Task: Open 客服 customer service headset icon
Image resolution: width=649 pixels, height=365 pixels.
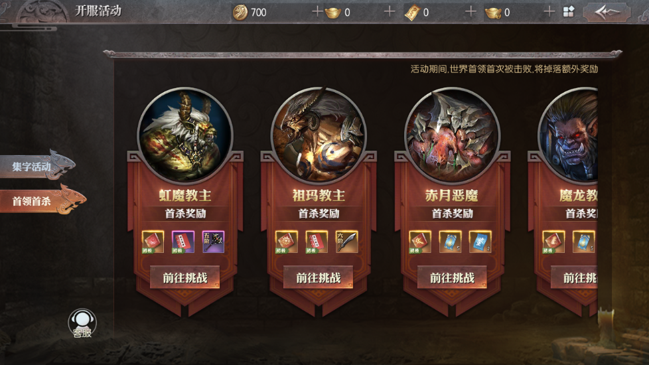Action: pyautogui.click(x=82, y=324)
